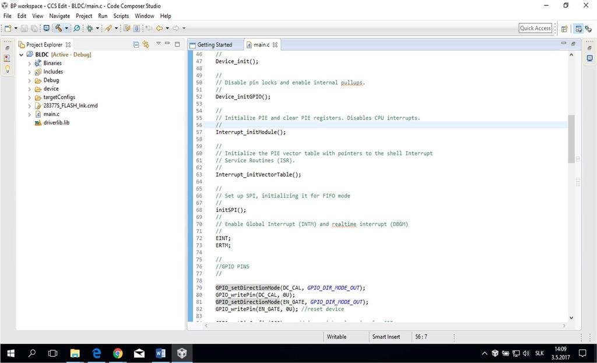Image resolution: width=597 pixels, height=363 pixels.
Task: Open Word from the taskbar
Action: click(160, 354)
